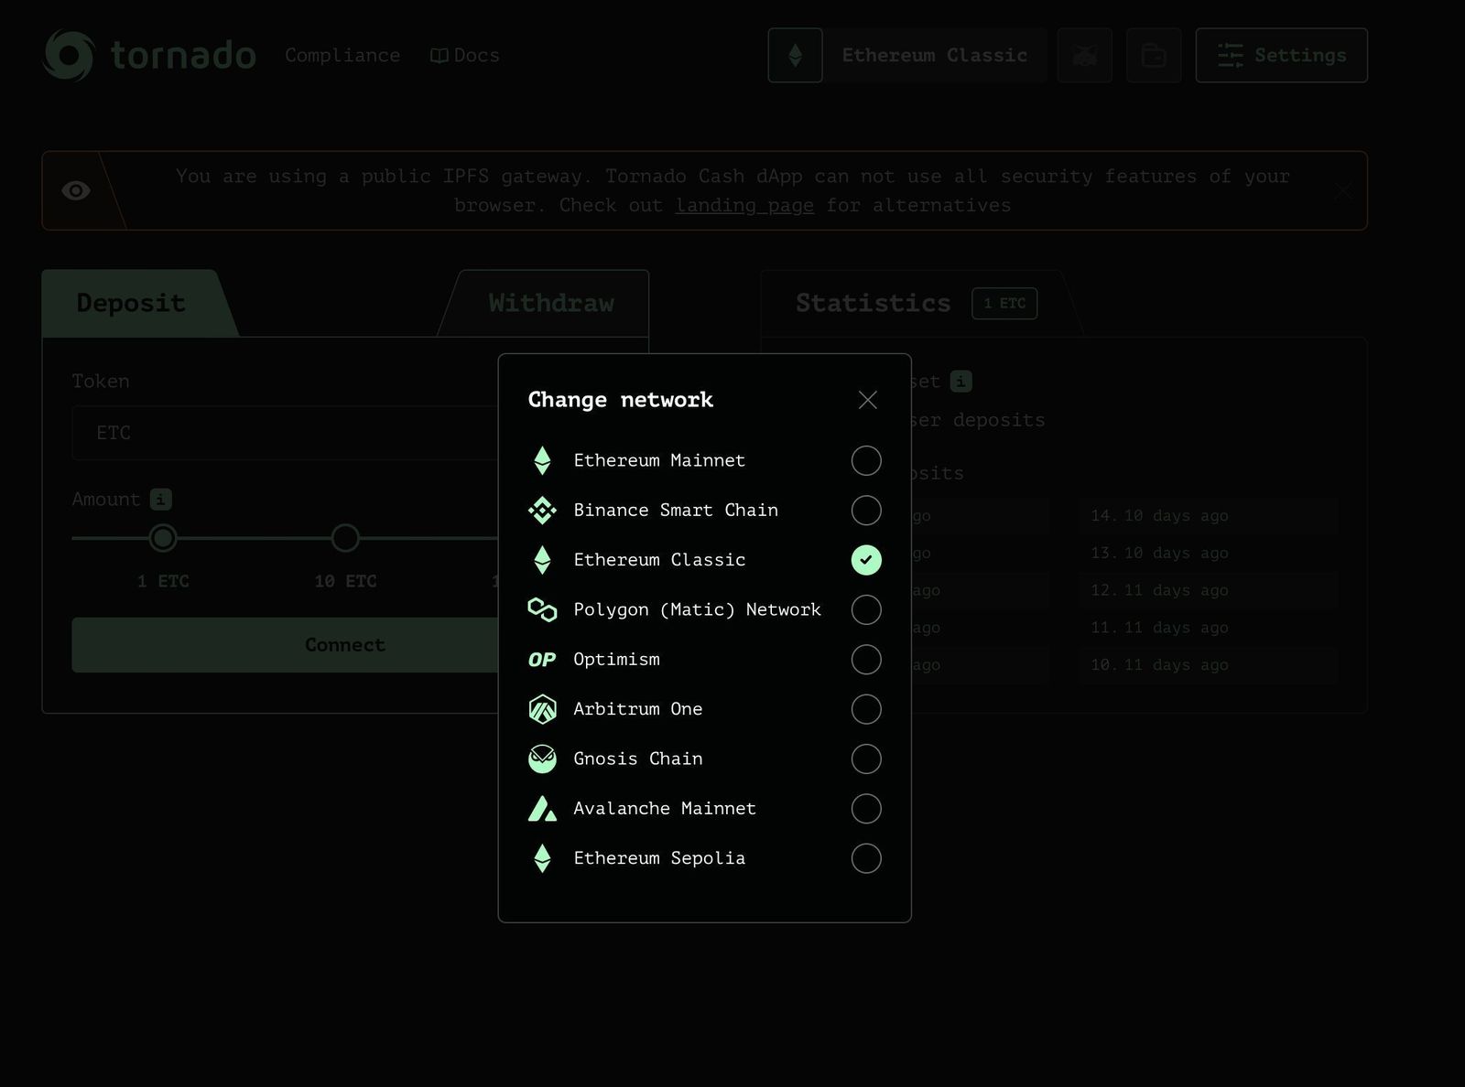This screenshot has height=1087, width=1465.
Task: Click deposit entry 14. 10 days ago
Action: coord(1208,516)
